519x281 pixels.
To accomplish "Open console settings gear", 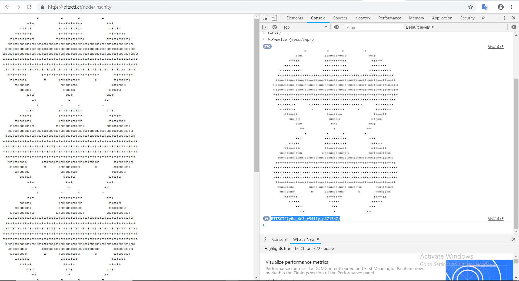I will pos(514,27).
